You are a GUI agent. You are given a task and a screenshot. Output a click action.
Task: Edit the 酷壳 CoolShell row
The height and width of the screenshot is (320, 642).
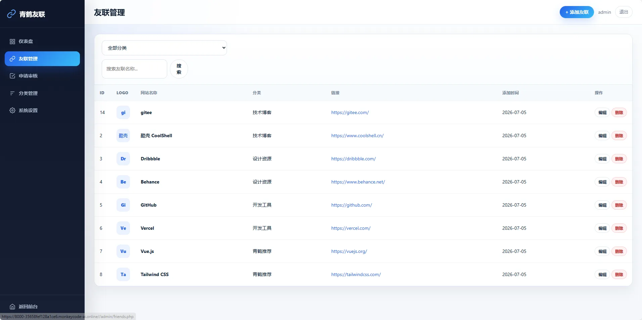pos(602,136)
